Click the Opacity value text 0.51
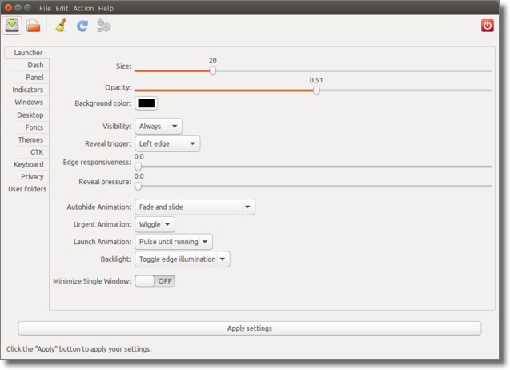 click(316, 80)
